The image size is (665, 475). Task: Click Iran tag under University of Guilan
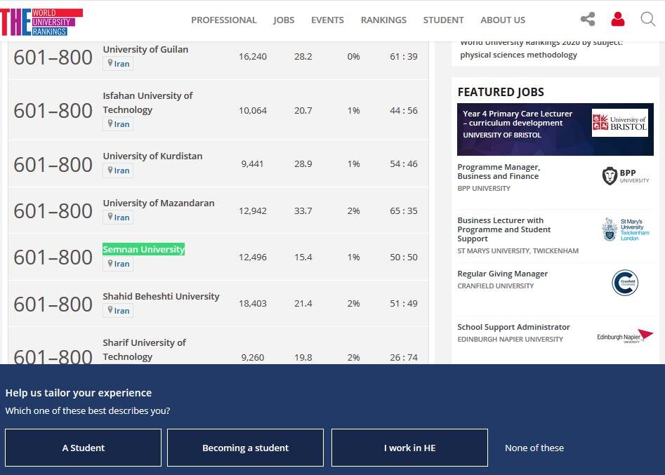[x=118, y=64]
